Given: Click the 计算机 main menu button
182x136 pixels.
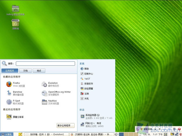Looking at the screenshot, I should pyautogui.click(x=7, y=134).
